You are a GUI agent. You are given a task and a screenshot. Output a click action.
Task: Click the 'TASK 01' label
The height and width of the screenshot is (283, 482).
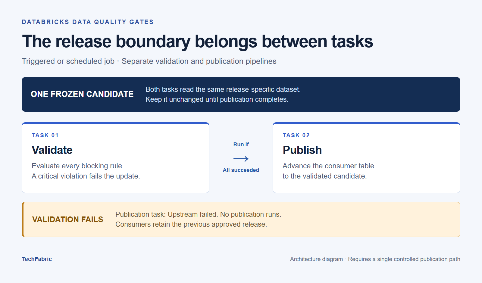(x=45, y=135)
